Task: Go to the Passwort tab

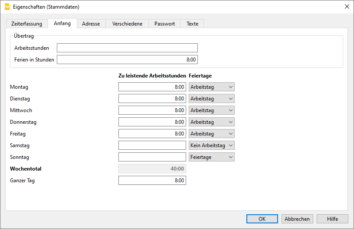Action: 164,24
